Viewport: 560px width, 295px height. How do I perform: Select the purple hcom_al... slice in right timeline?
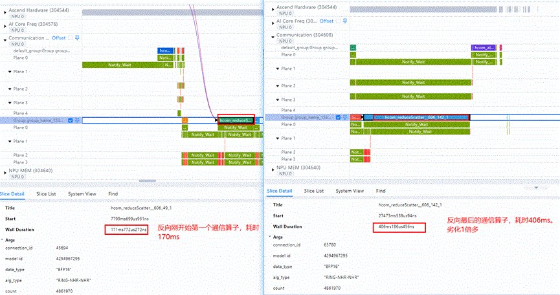pos(484,47)
